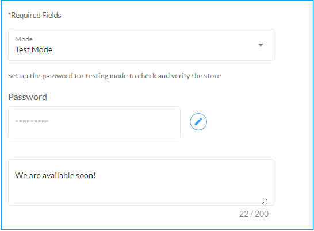Click the 22 / 200 character counter
Screen dimensions: 314x231
(254, 214)
